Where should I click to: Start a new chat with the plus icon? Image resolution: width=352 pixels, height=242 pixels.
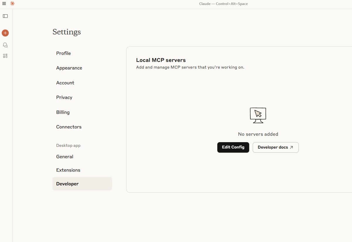[x=5, y=33]
